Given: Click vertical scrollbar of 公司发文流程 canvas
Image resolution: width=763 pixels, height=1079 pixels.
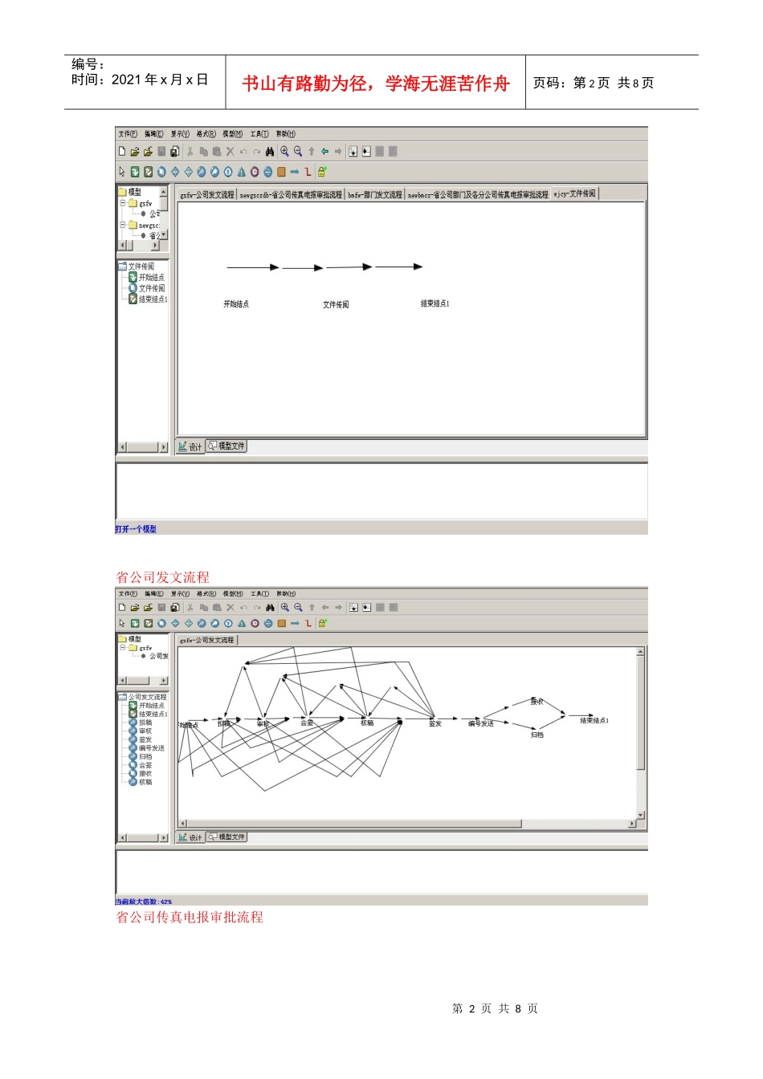Looking at the screenshot, I should tap(640, 732).
